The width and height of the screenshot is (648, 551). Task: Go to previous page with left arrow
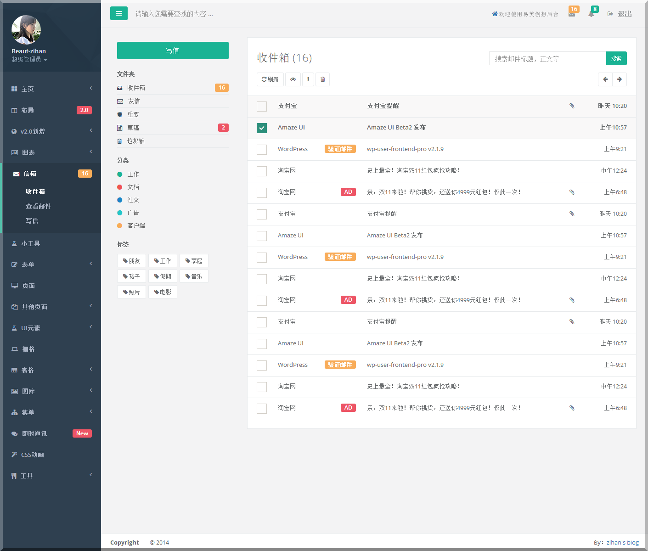(605, 79)
